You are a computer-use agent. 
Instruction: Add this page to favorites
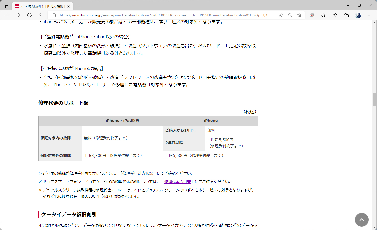[x=299, y=15]
